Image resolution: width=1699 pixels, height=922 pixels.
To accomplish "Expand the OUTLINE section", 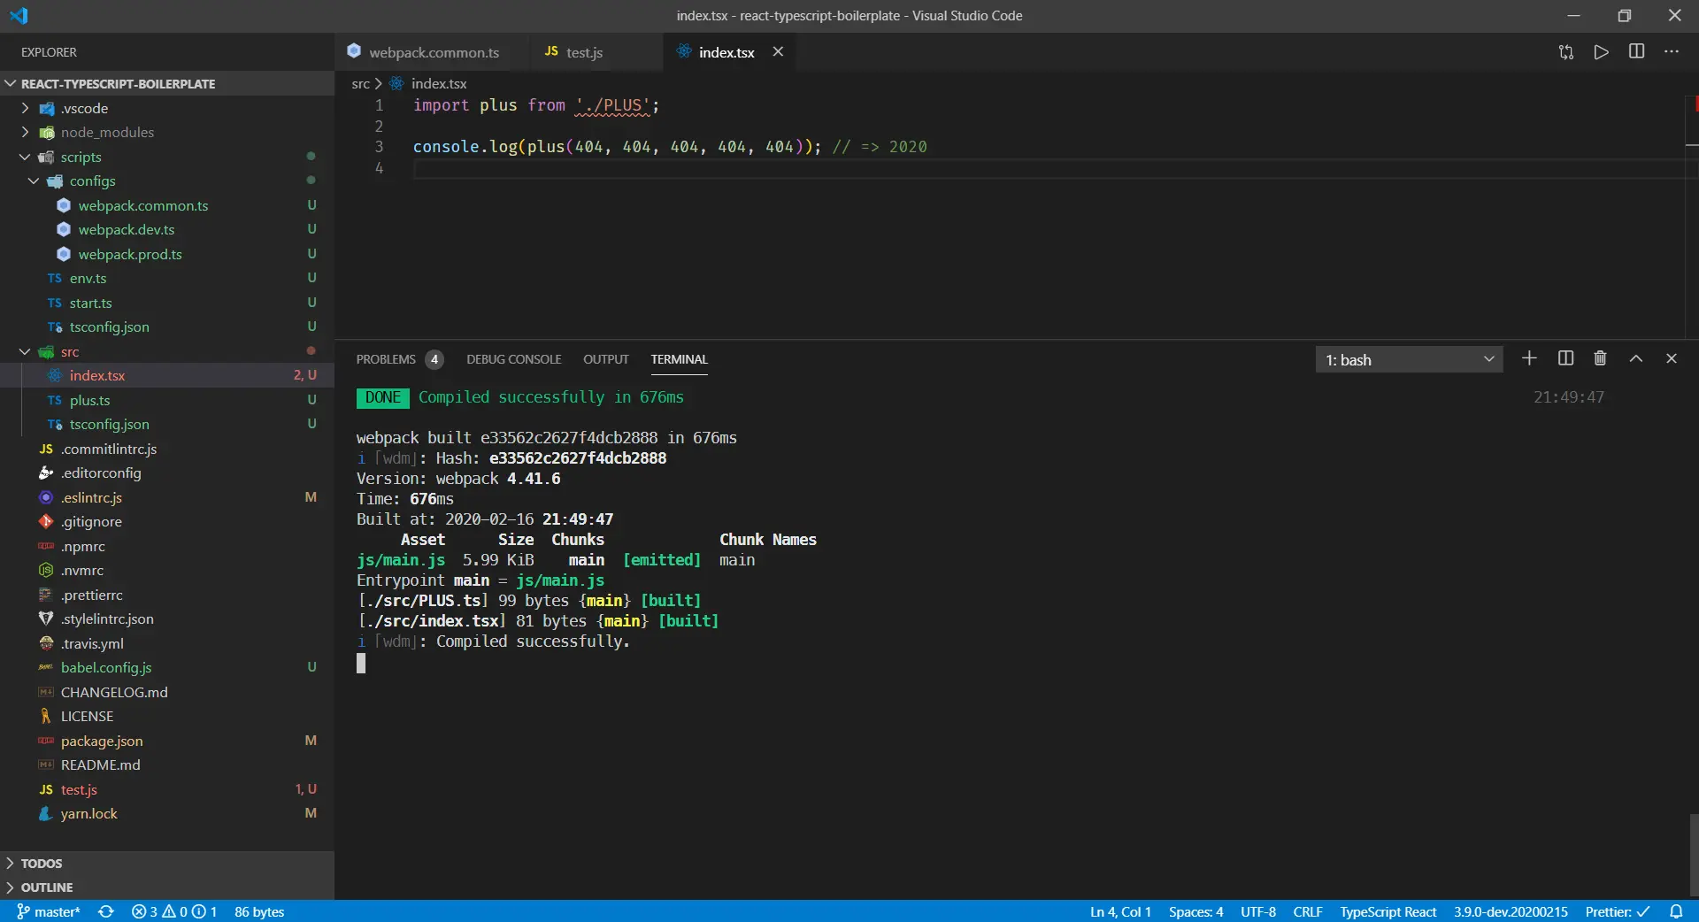I will point(167,887).
